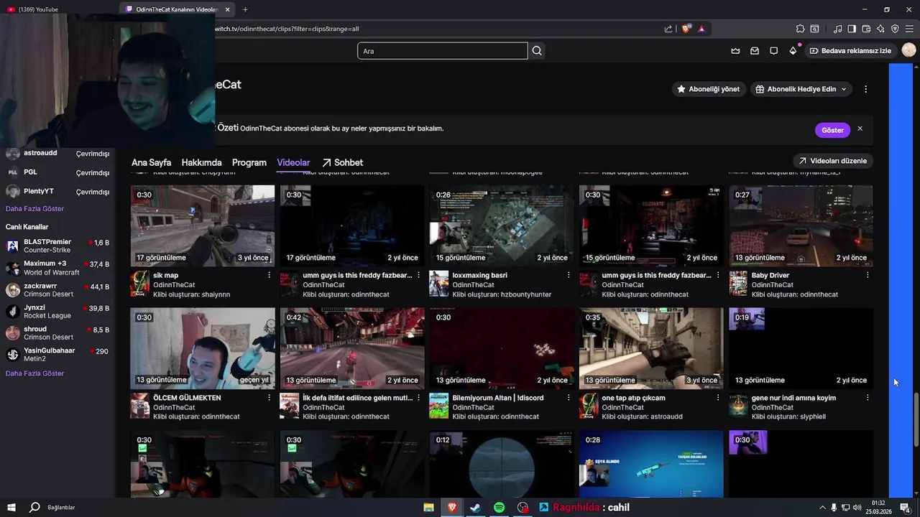This screenshot has width=920, height=517.
Task: Open Whispers speech bubble icon
Action: tap(773, 51)
